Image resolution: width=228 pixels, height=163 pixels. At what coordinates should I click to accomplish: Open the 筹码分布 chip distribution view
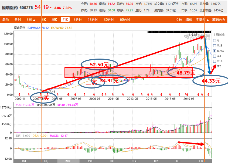point(219,20)
